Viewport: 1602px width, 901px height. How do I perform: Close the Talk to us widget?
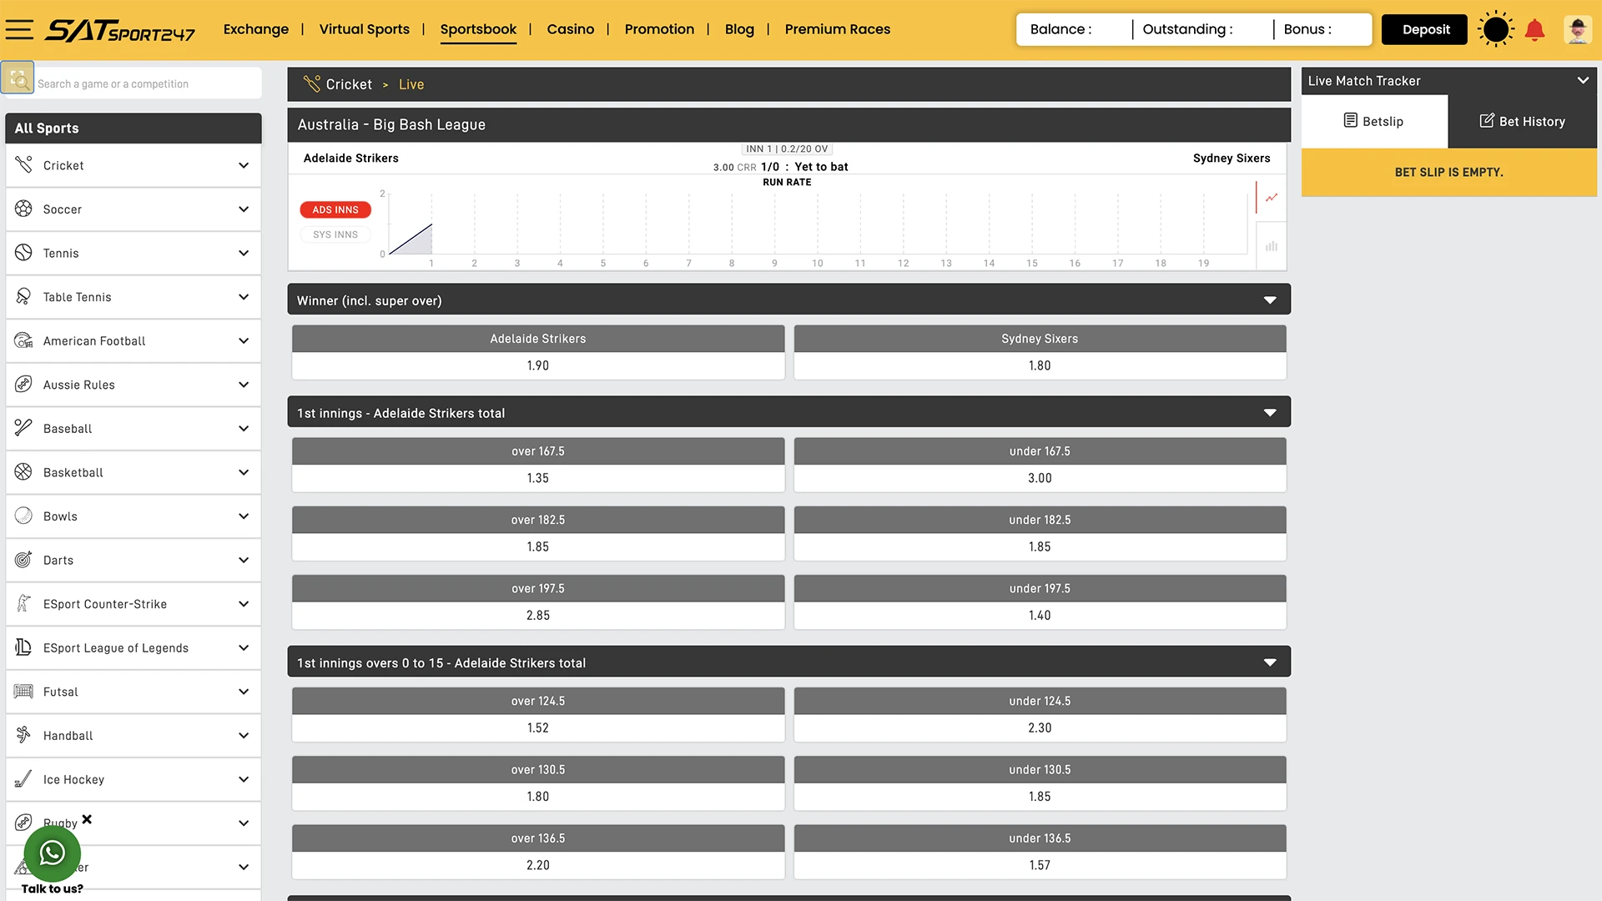tap(87, 819)
